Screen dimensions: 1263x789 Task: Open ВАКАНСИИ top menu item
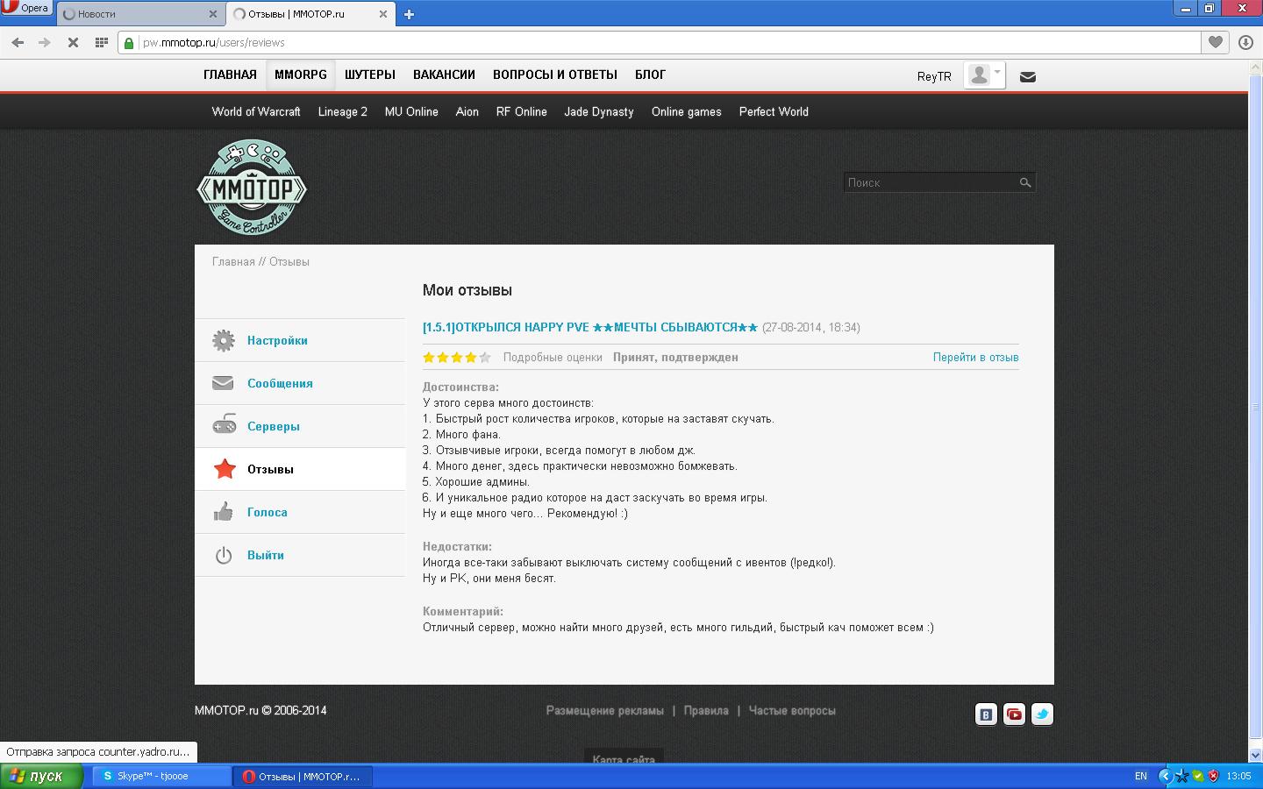(x=444, y=75)
